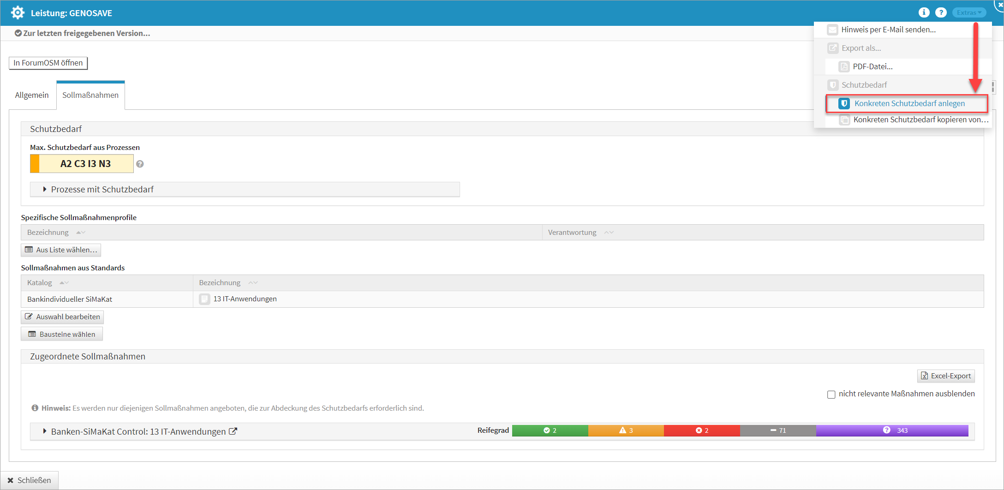This screenshot has height=490, width=1004.
Task: Switch to the Allgemein tab
Action: coord(32,95)
